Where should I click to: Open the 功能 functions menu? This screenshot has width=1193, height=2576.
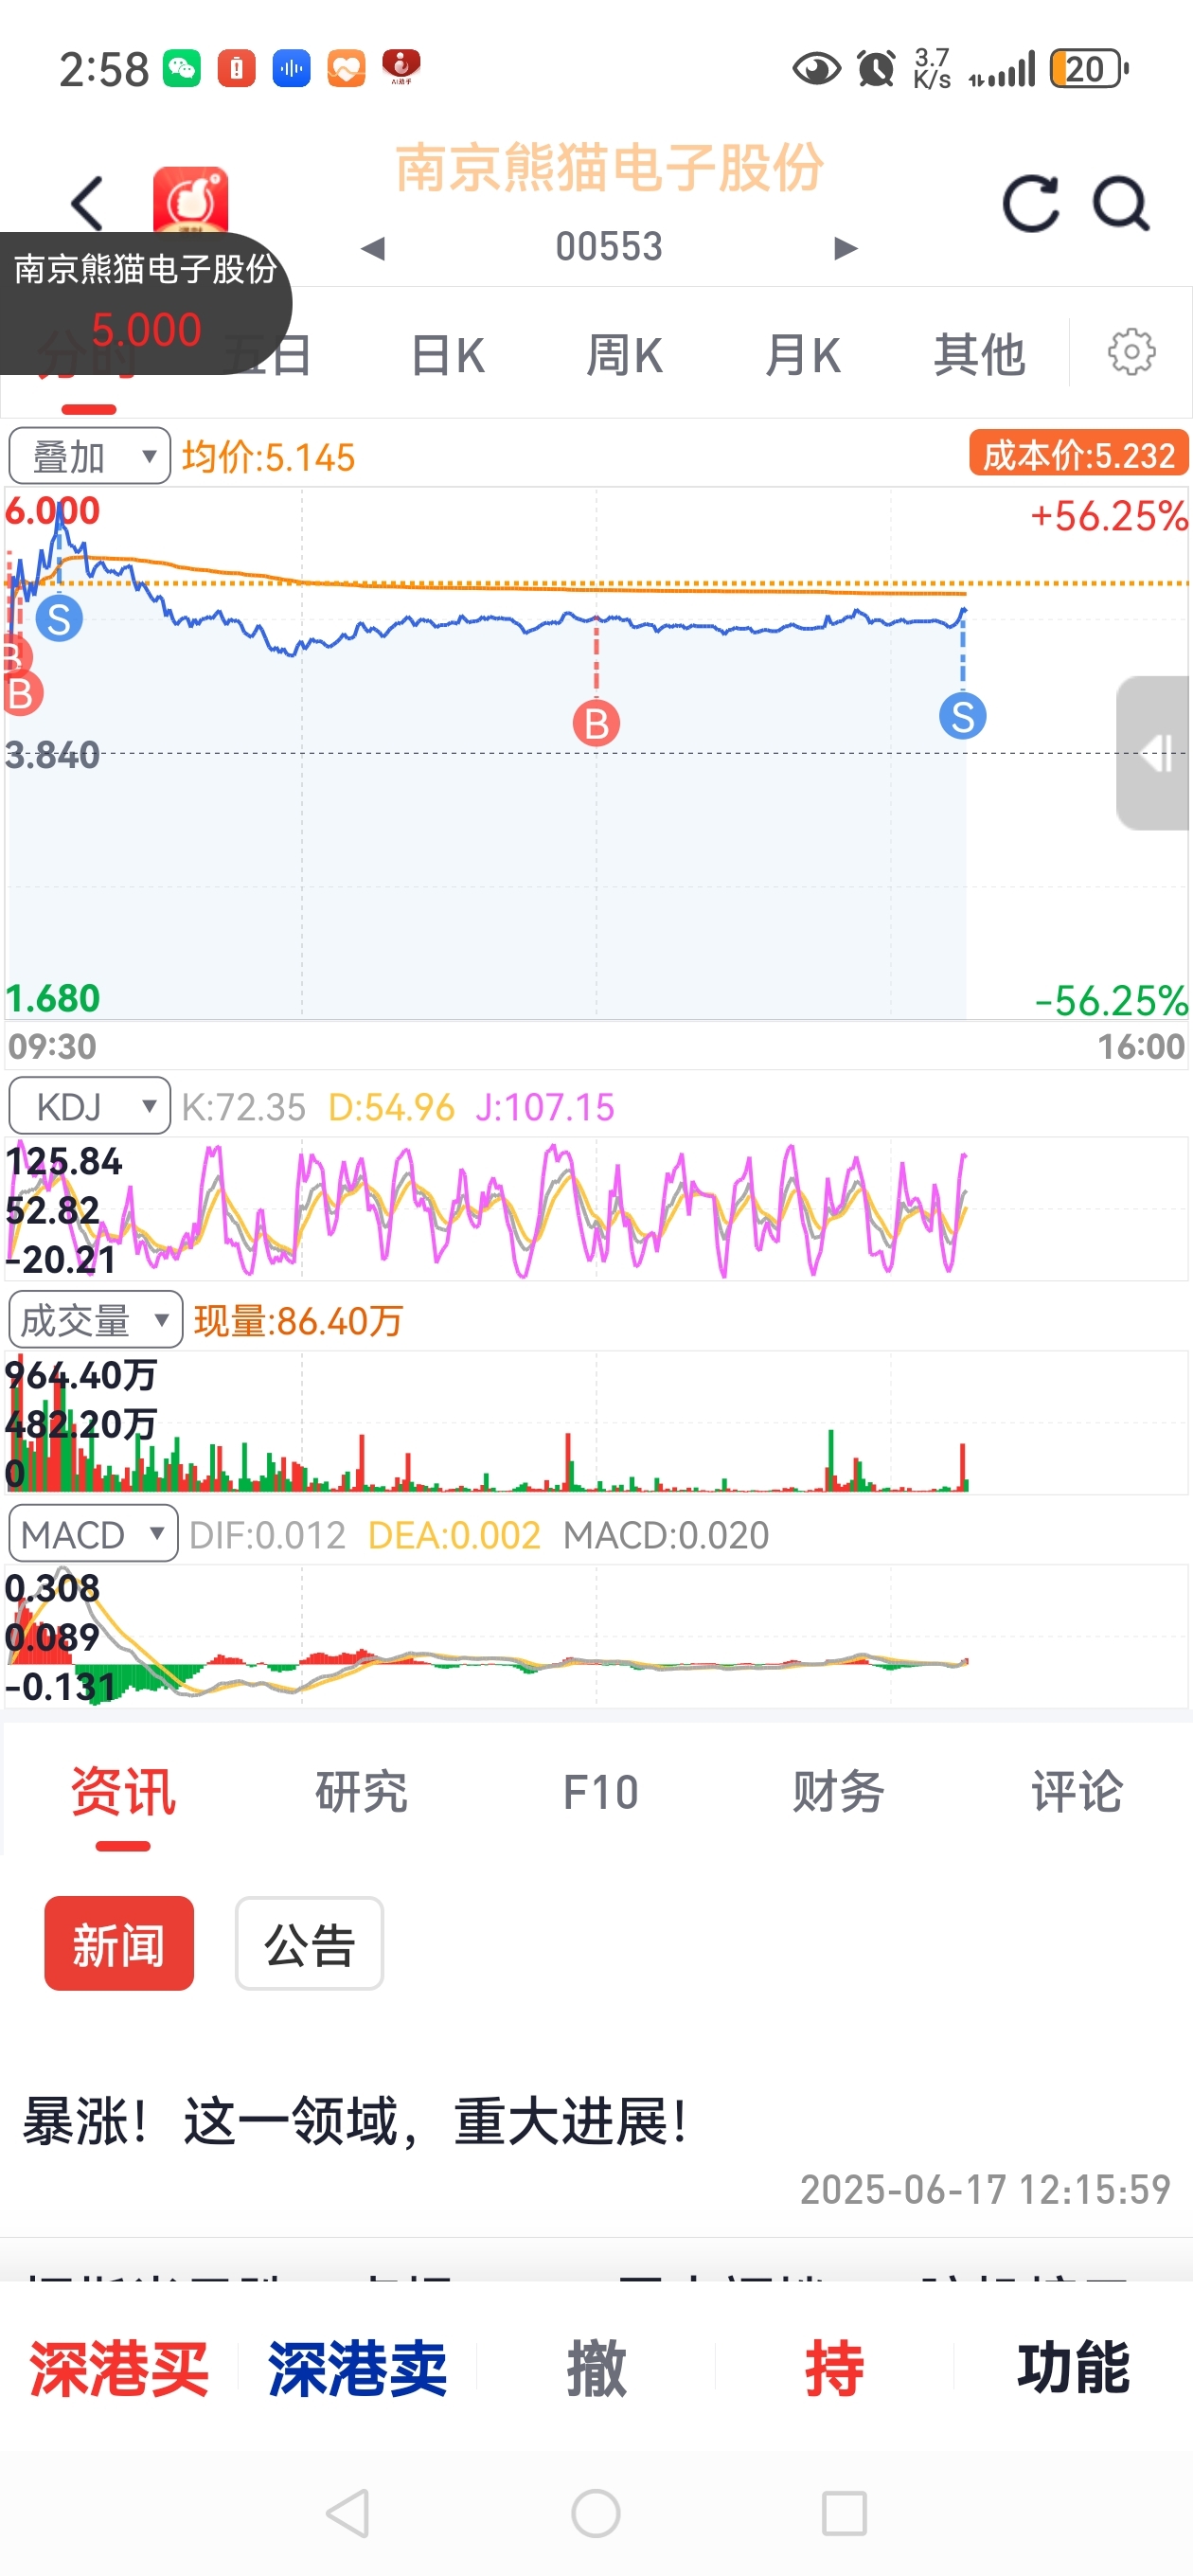1073,2368
